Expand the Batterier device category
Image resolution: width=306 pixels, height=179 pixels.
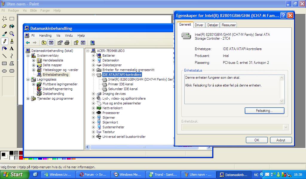(x=93, y=55)
